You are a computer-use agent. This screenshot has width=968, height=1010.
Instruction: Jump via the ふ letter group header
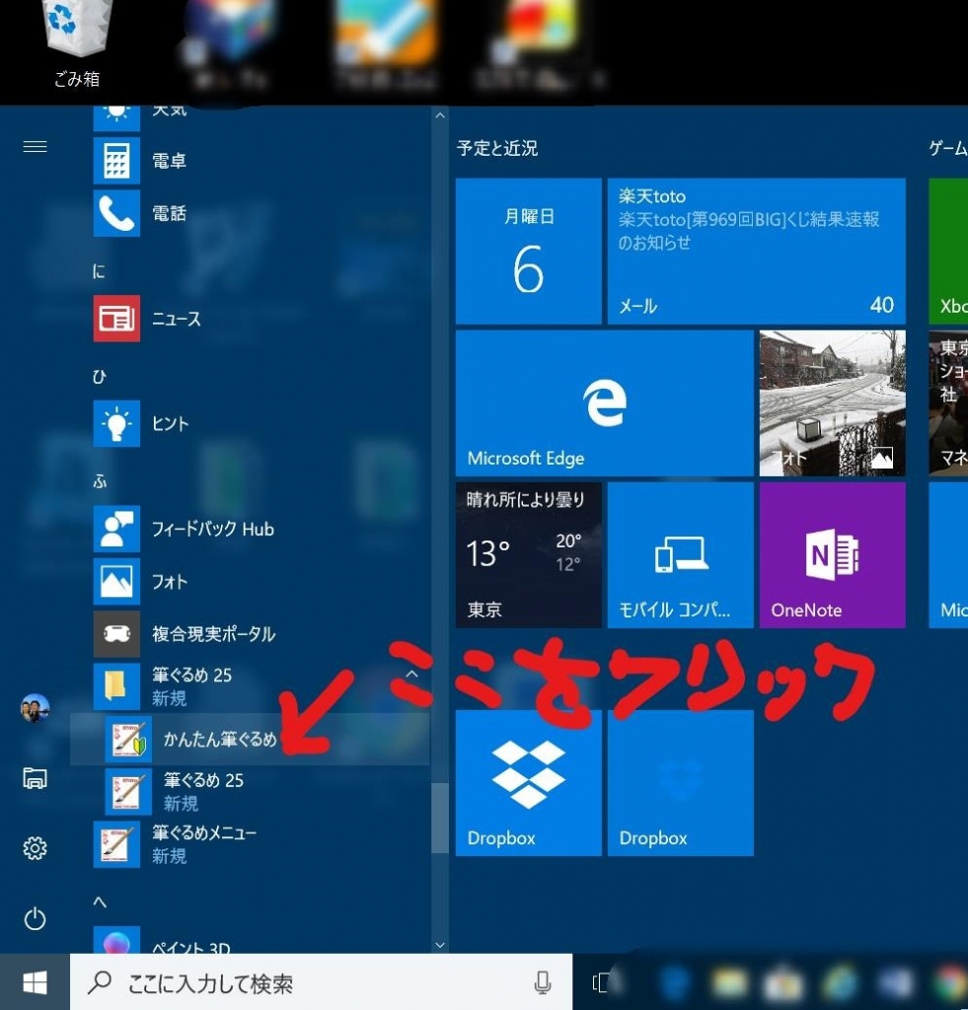pos(100,481)
